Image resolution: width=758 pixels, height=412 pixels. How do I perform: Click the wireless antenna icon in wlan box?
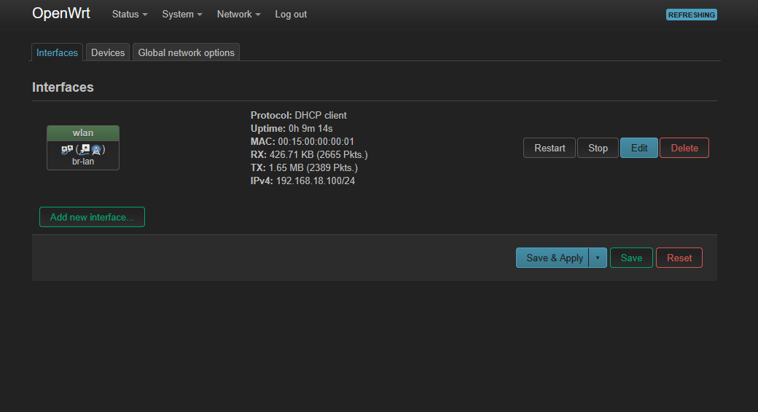(x=96, y=150)
